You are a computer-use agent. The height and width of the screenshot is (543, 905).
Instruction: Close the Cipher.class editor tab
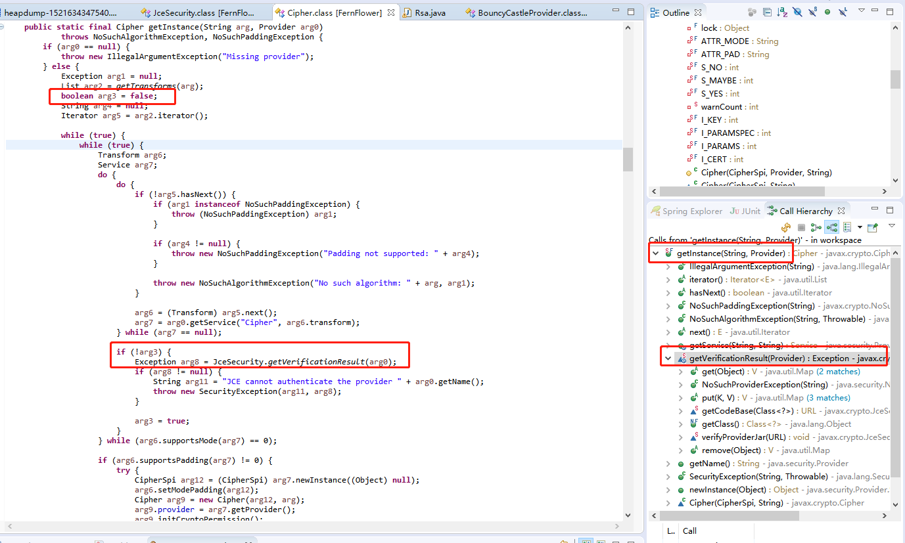click(x=391, y=12)
